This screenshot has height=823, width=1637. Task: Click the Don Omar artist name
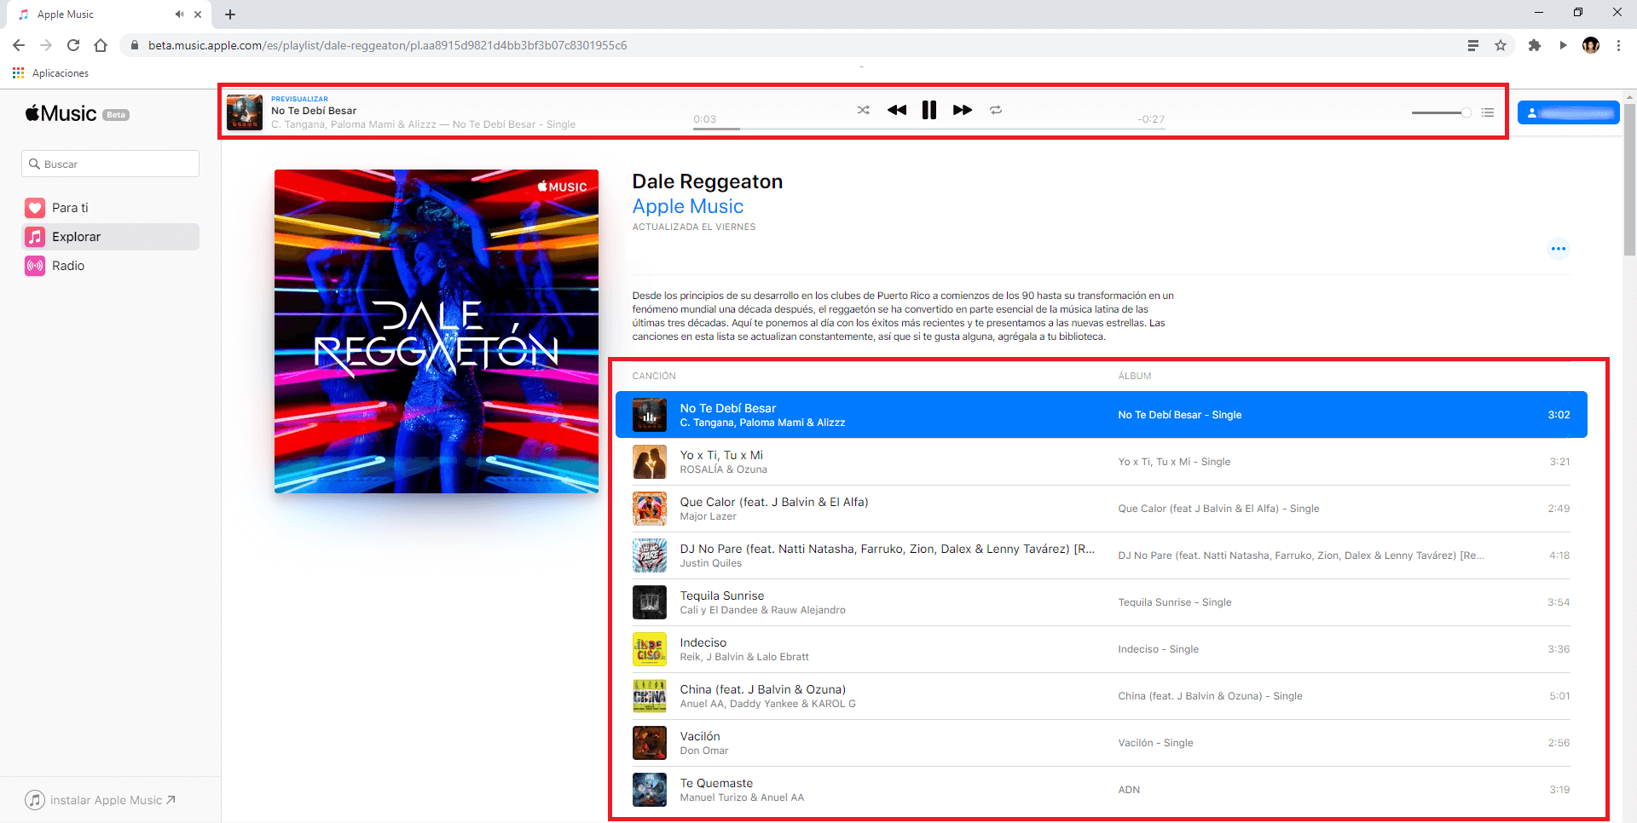point(704,751)
